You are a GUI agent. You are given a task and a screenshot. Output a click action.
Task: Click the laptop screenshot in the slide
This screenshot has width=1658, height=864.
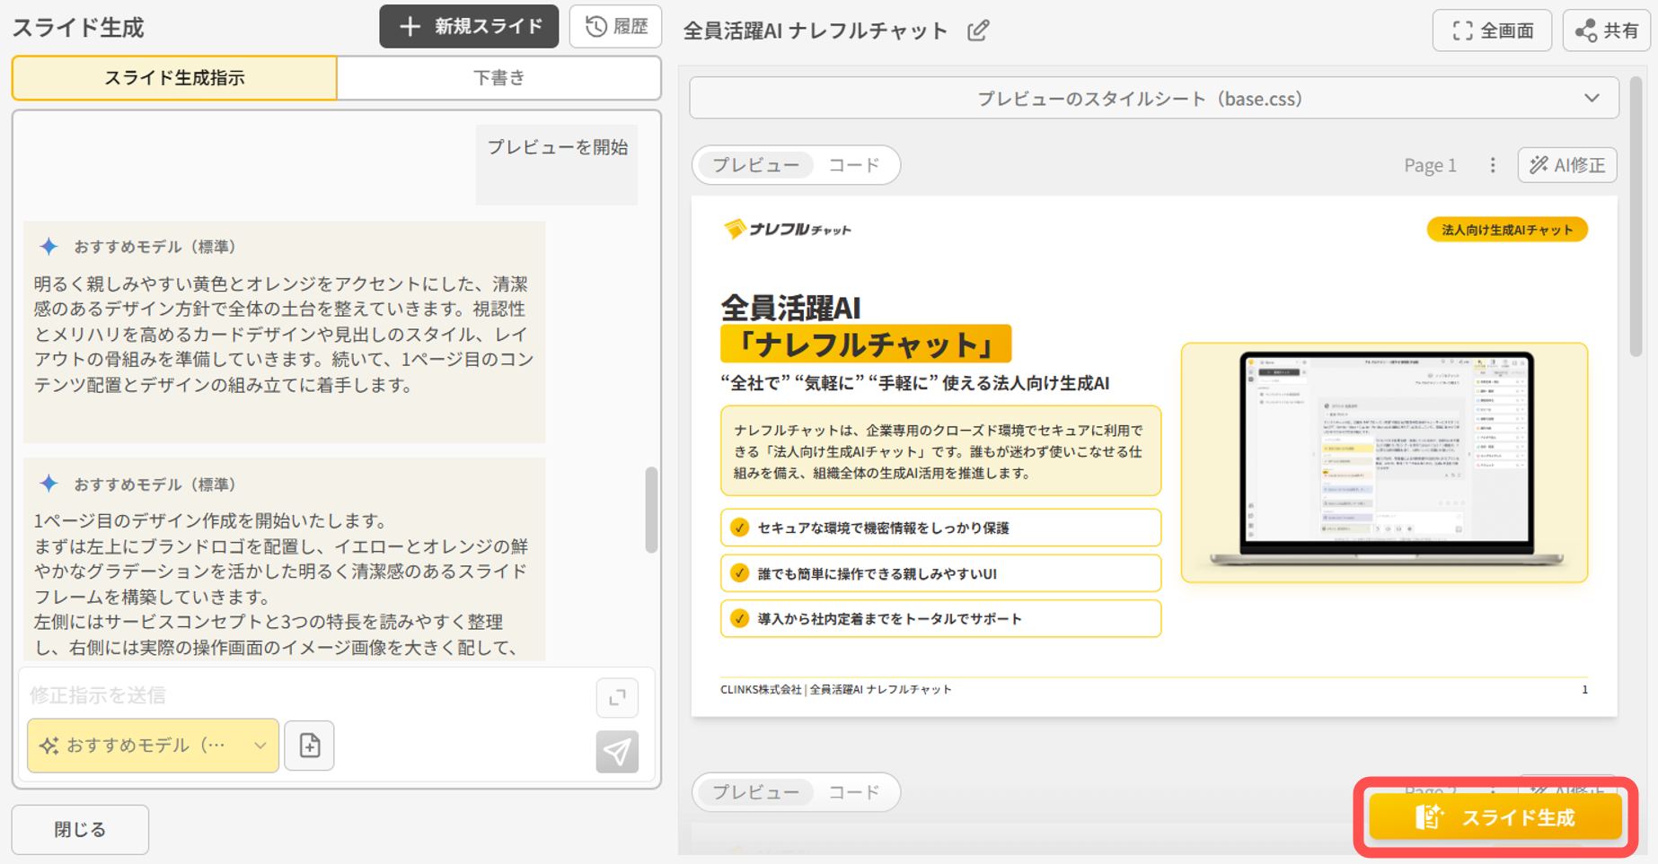pyautogui.click(x=1385, y=462)
